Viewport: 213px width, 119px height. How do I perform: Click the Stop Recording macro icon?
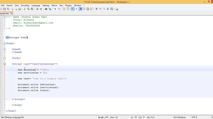pos(100,9)
